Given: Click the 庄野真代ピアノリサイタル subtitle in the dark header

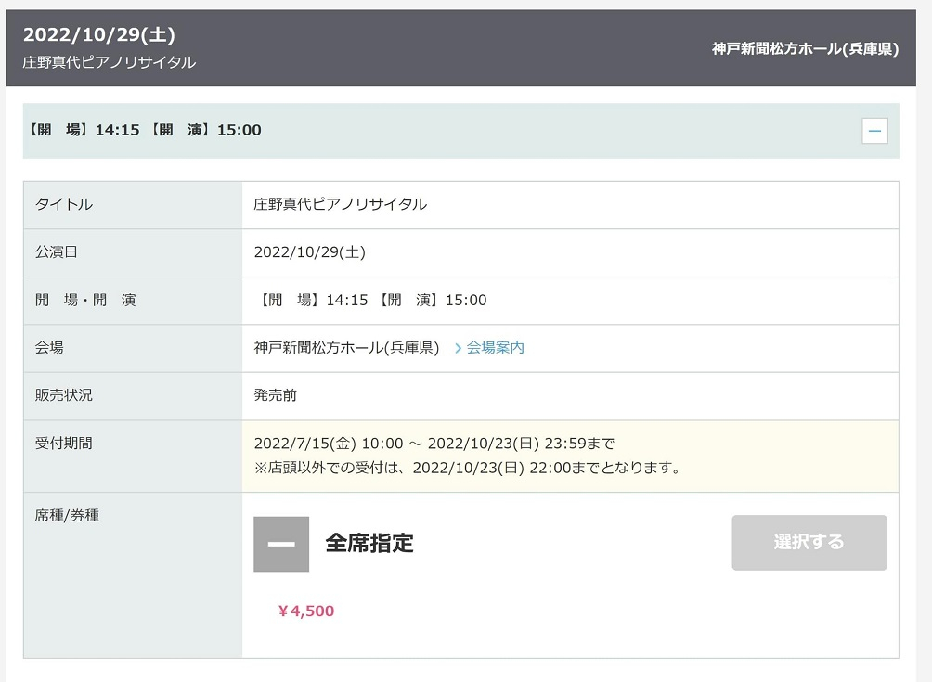Looking at the screenshot, I should tap(110, 62).
